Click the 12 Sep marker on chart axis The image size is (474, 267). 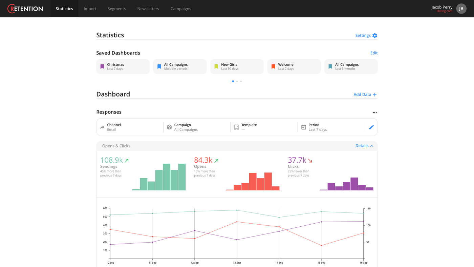click(x=195, y=263)
